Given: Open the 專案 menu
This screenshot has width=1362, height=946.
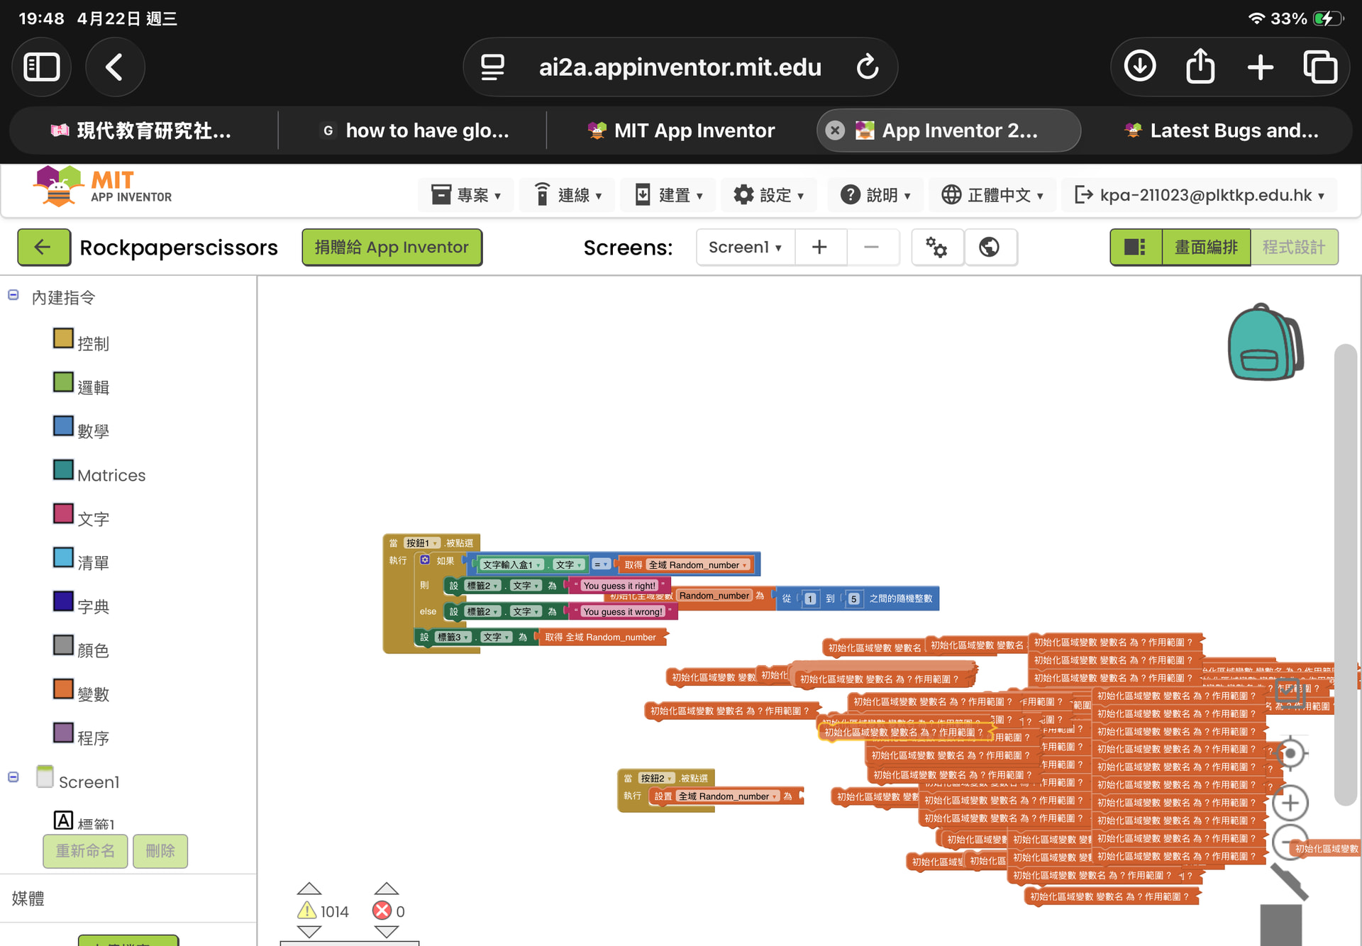Looking at the screenshot, I should [x=466, y=194].
